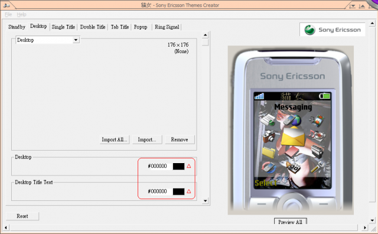
Task: Click the Reset button
Action: click(22, 216)
